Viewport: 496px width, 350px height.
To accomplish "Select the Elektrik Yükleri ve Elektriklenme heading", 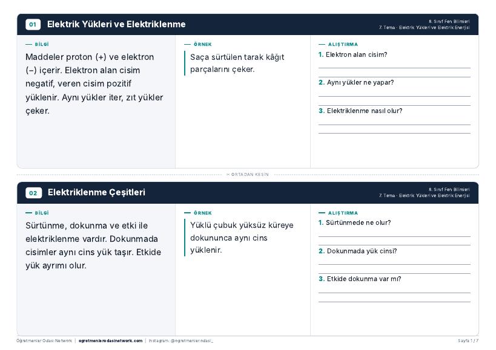I will coord(116,24).
